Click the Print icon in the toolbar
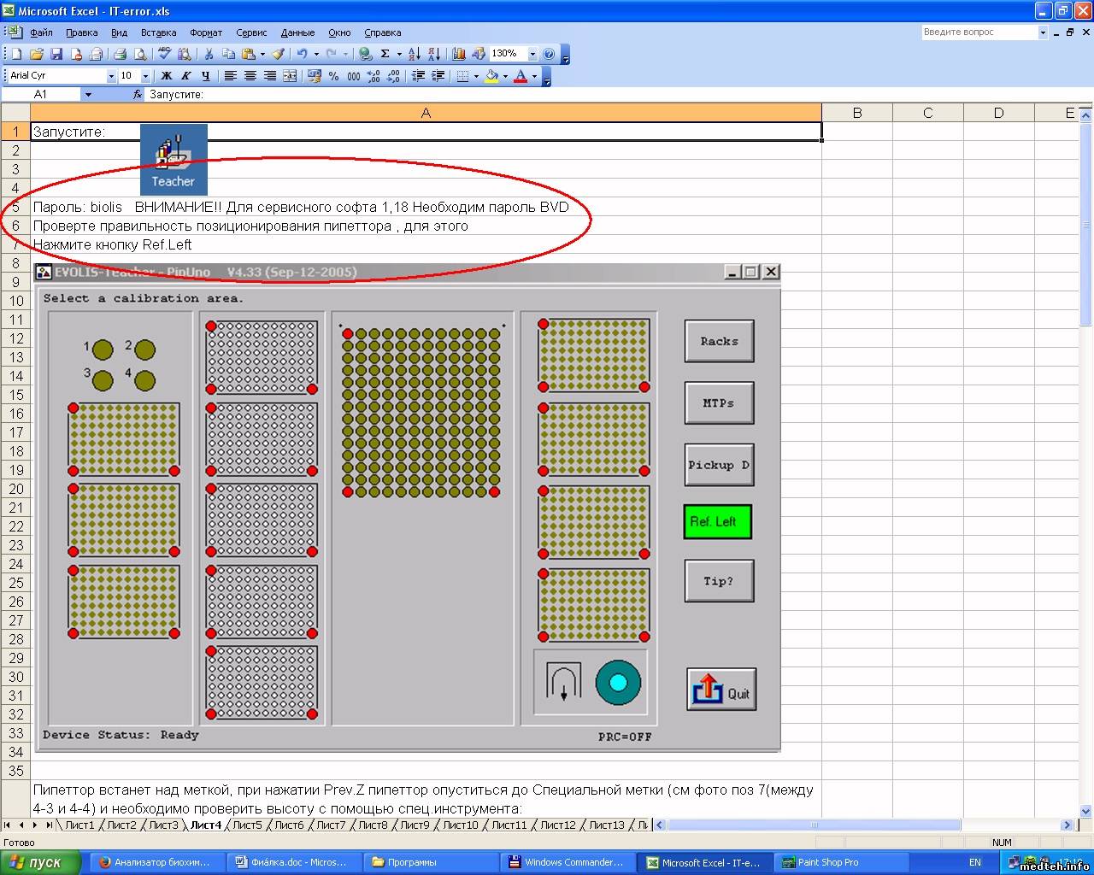 120,54
